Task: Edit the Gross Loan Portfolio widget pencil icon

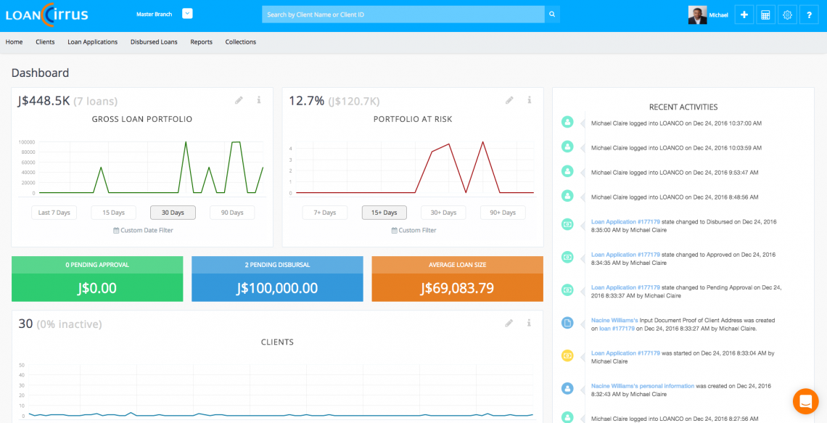Action: coord(239,100)
